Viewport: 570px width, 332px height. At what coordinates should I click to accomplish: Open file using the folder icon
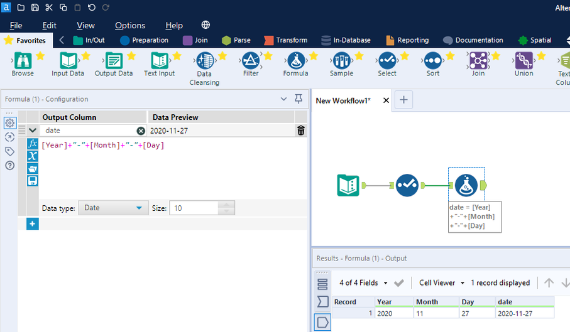tap(21, 8)
